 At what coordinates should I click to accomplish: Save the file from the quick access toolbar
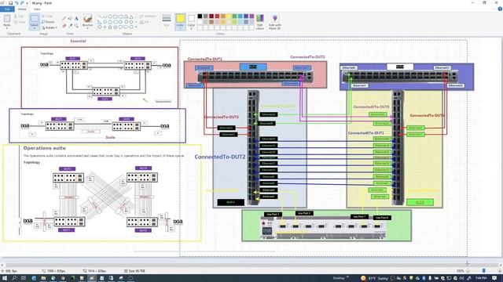click(x=10, y=3)
